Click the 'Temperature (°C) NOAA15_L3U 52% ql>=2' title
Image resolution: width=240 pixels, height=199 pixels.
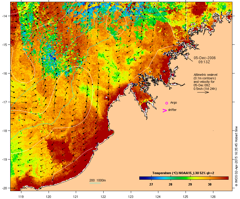tap(183, 173)
